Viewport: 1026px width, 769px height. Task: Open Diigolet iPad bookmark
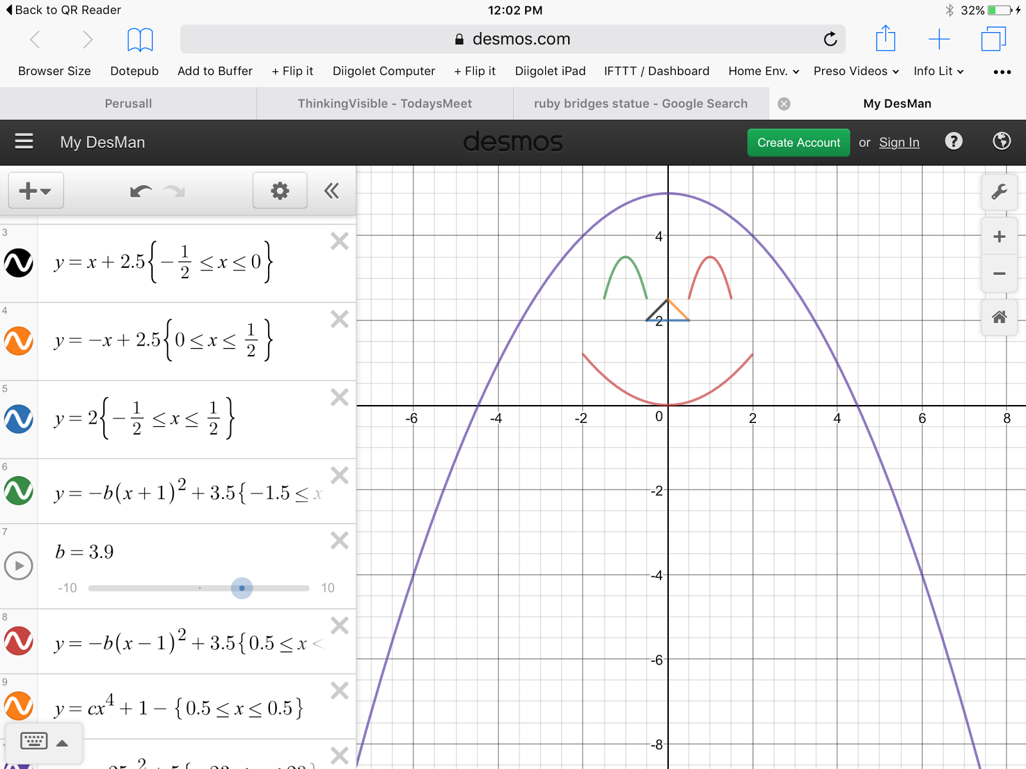[x=550, y=71]
